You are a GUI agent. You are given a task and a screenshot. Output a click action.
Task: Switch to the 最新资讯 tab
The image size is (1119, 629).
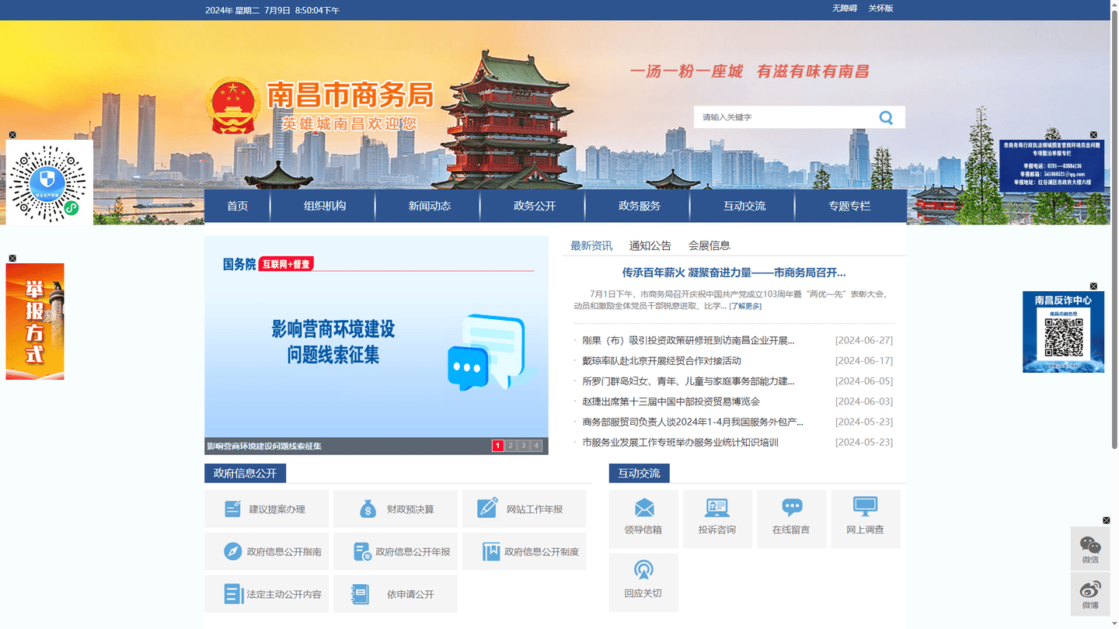point(591,245)
